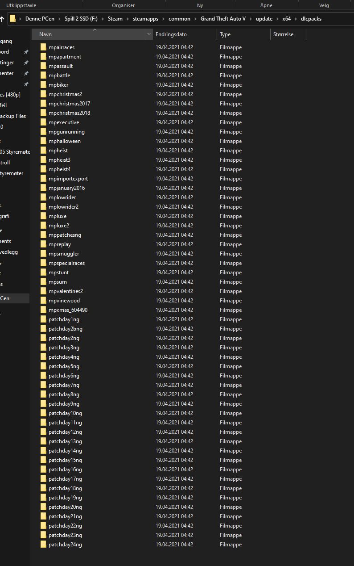This screenshot has height=566, width=354.
Task: Select the mpheist folder name
Action: [x=58, y=151]
